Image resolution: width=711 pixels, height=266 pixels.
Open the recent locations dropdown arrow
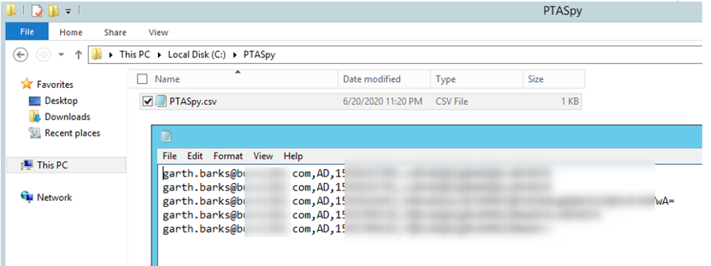(61, 55)
